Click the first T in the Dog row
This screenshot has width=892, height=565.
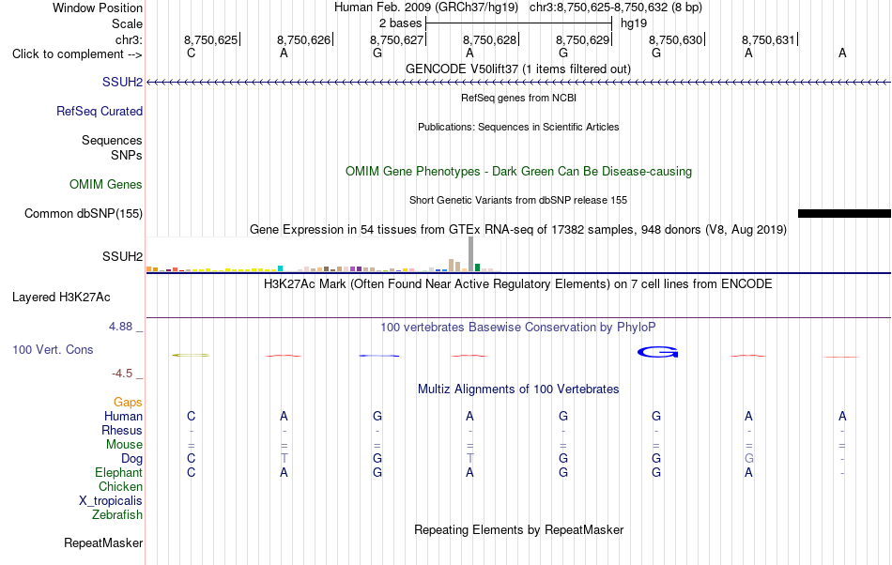click(284, 458)
